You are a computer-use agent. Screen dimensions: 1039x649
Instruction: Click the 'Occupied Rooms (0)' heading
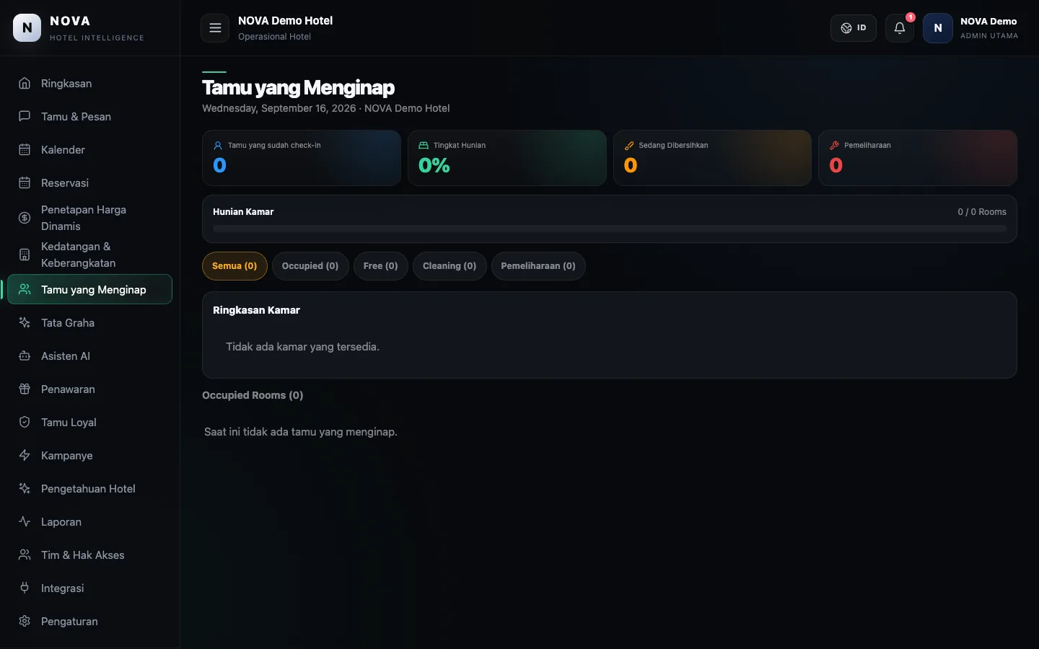click(x=253, y=395)
